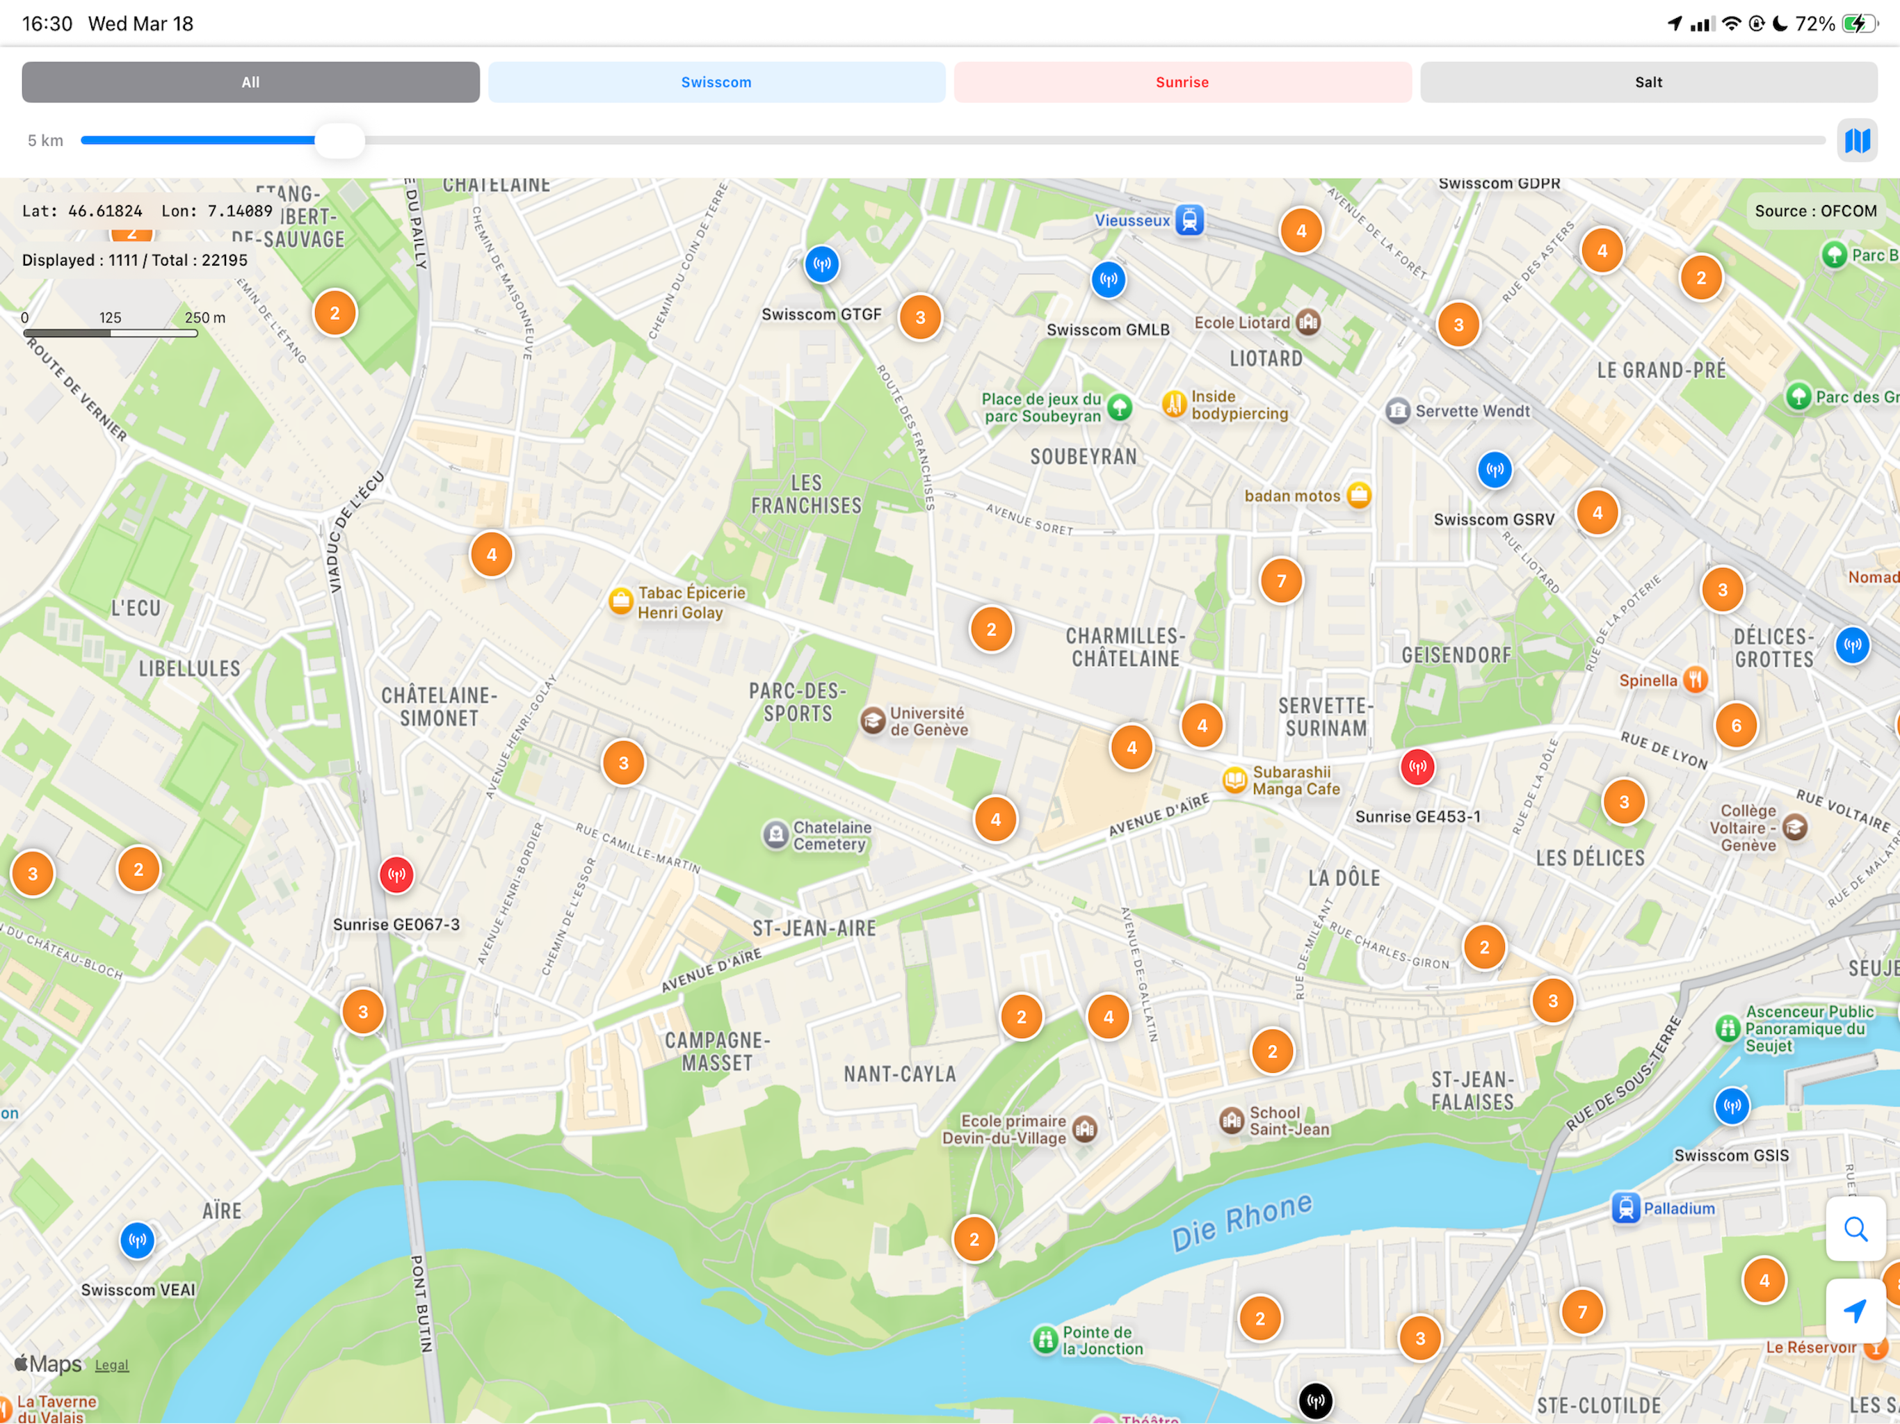
Task: Tap the Inside bodypiercing icon
Action: [x=1174, y=403]
